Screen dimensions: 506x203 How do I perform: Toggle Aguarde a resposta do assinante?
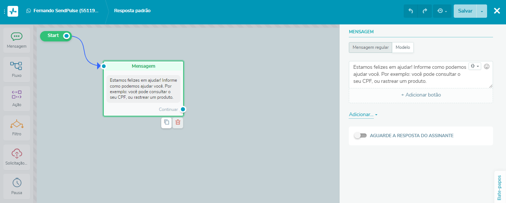coord(360,136)
